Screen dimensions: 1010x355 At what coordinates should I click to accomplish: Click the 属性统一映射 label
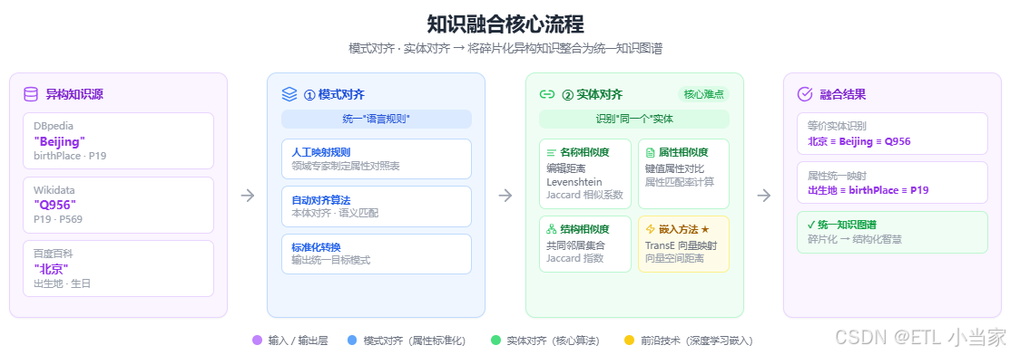coord(838,175)
